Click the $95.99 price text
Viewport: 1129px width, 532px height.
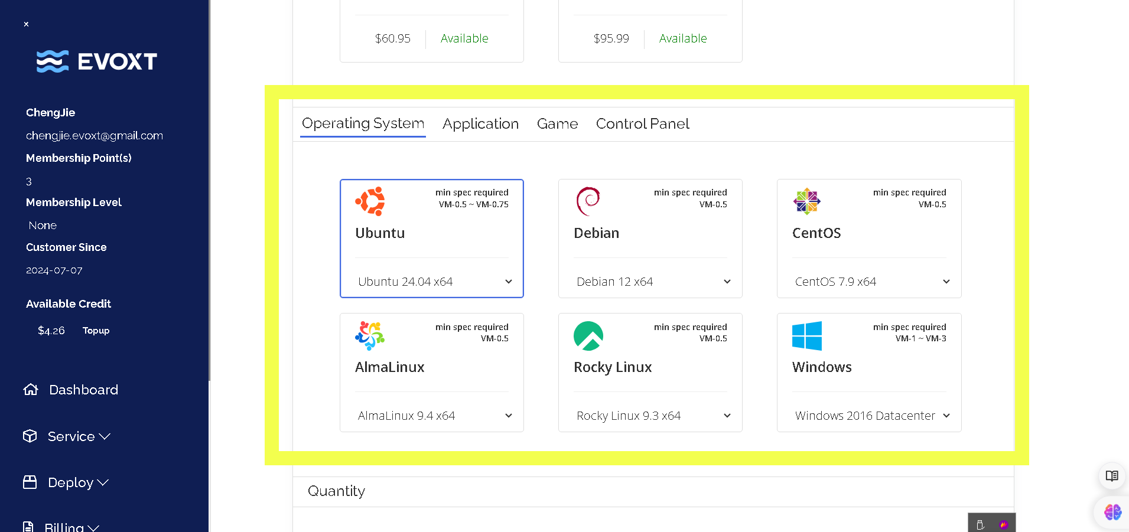[x=611, y=38]
